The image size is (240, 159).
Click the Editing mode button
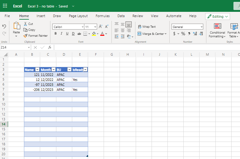(x=218, y=16)
